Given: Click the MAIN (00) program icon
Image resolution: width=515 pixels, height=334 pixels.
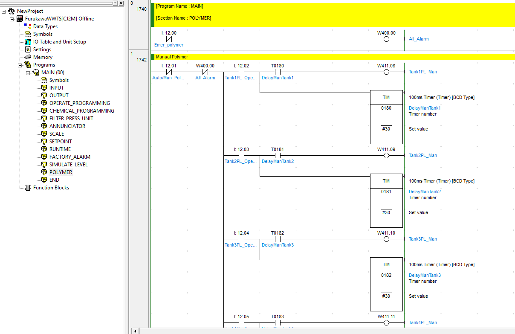Looking at the screenshot, I should point(36,73).
